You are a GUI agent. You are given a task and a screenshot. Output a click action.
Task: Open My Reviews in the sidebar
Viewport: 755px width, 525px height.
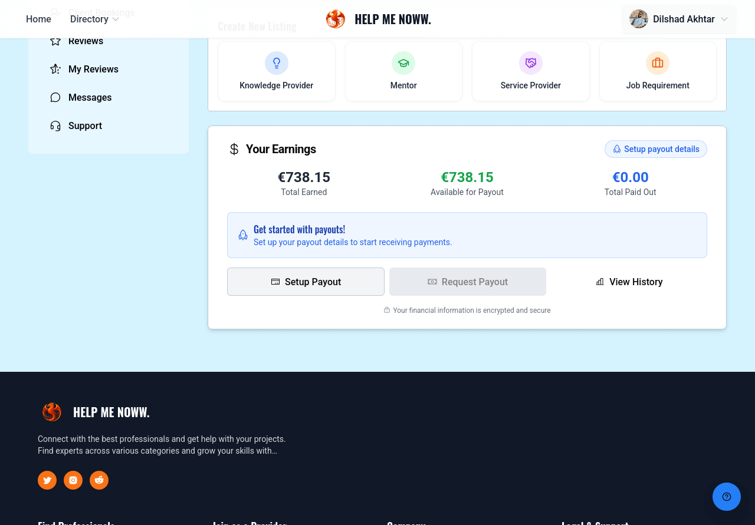[x=93, y=69]
